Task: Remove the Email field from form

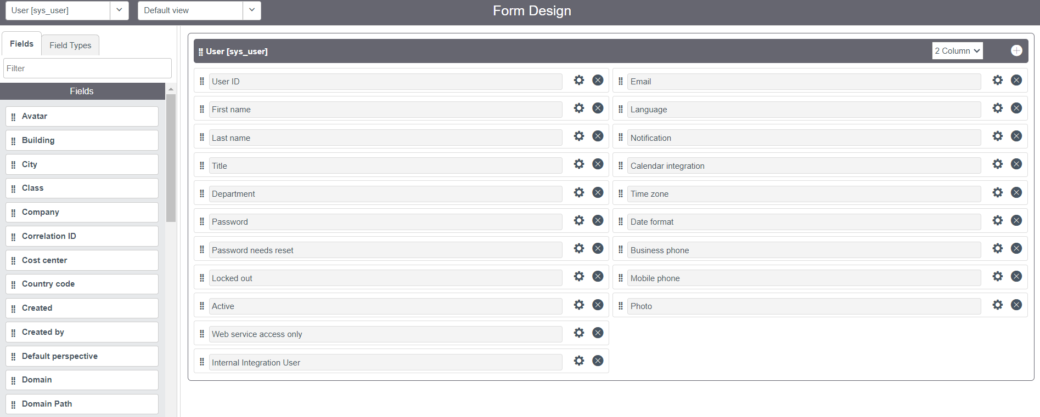Action: click(1016, 80)
